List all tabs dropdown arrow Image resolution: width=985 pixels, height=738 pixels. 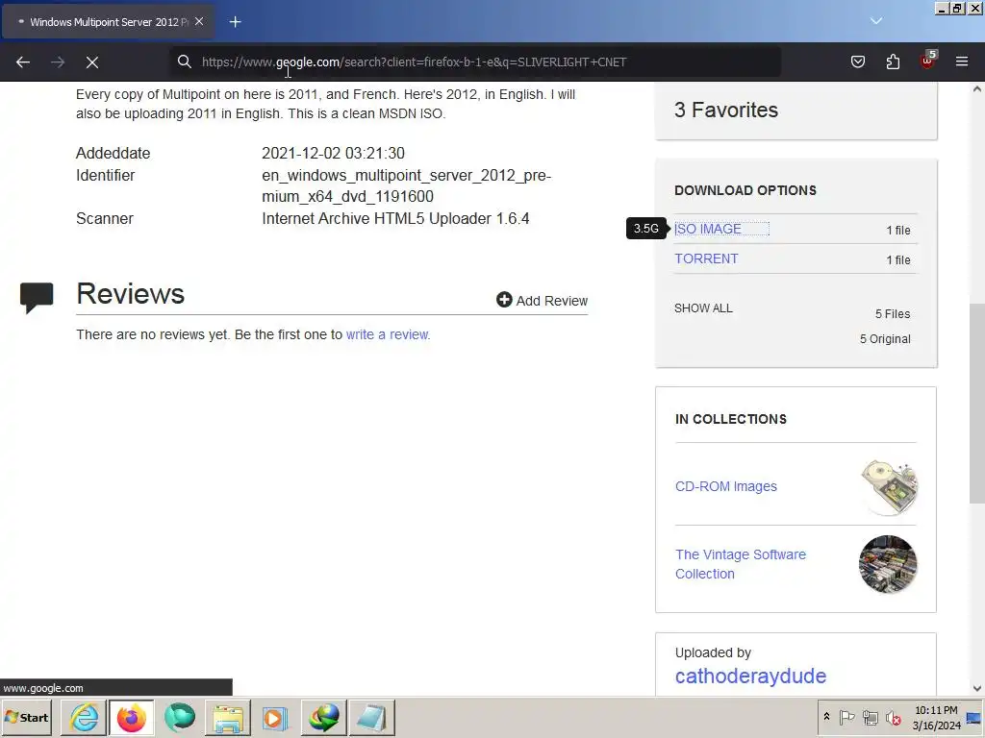point(876,21)
